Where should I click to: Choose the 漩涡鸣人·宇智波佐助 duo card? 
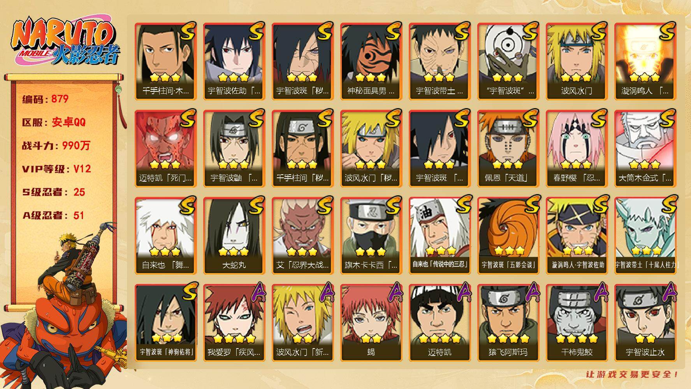click(x=577, y=235)
